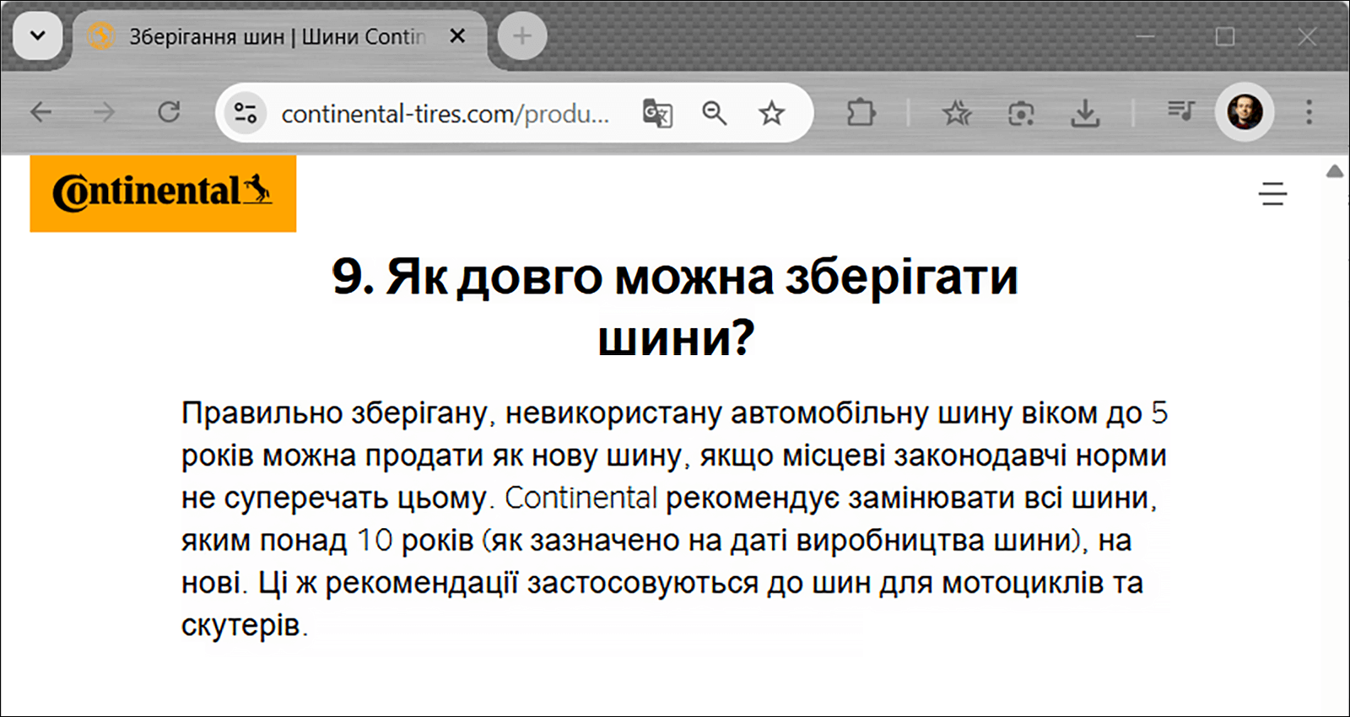Open the tab search dropdown arrow

(38, 36)
